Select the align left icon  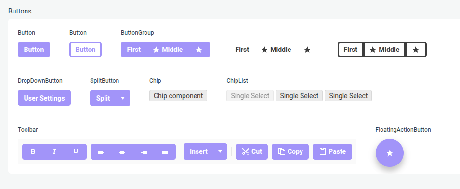(101, 151)
